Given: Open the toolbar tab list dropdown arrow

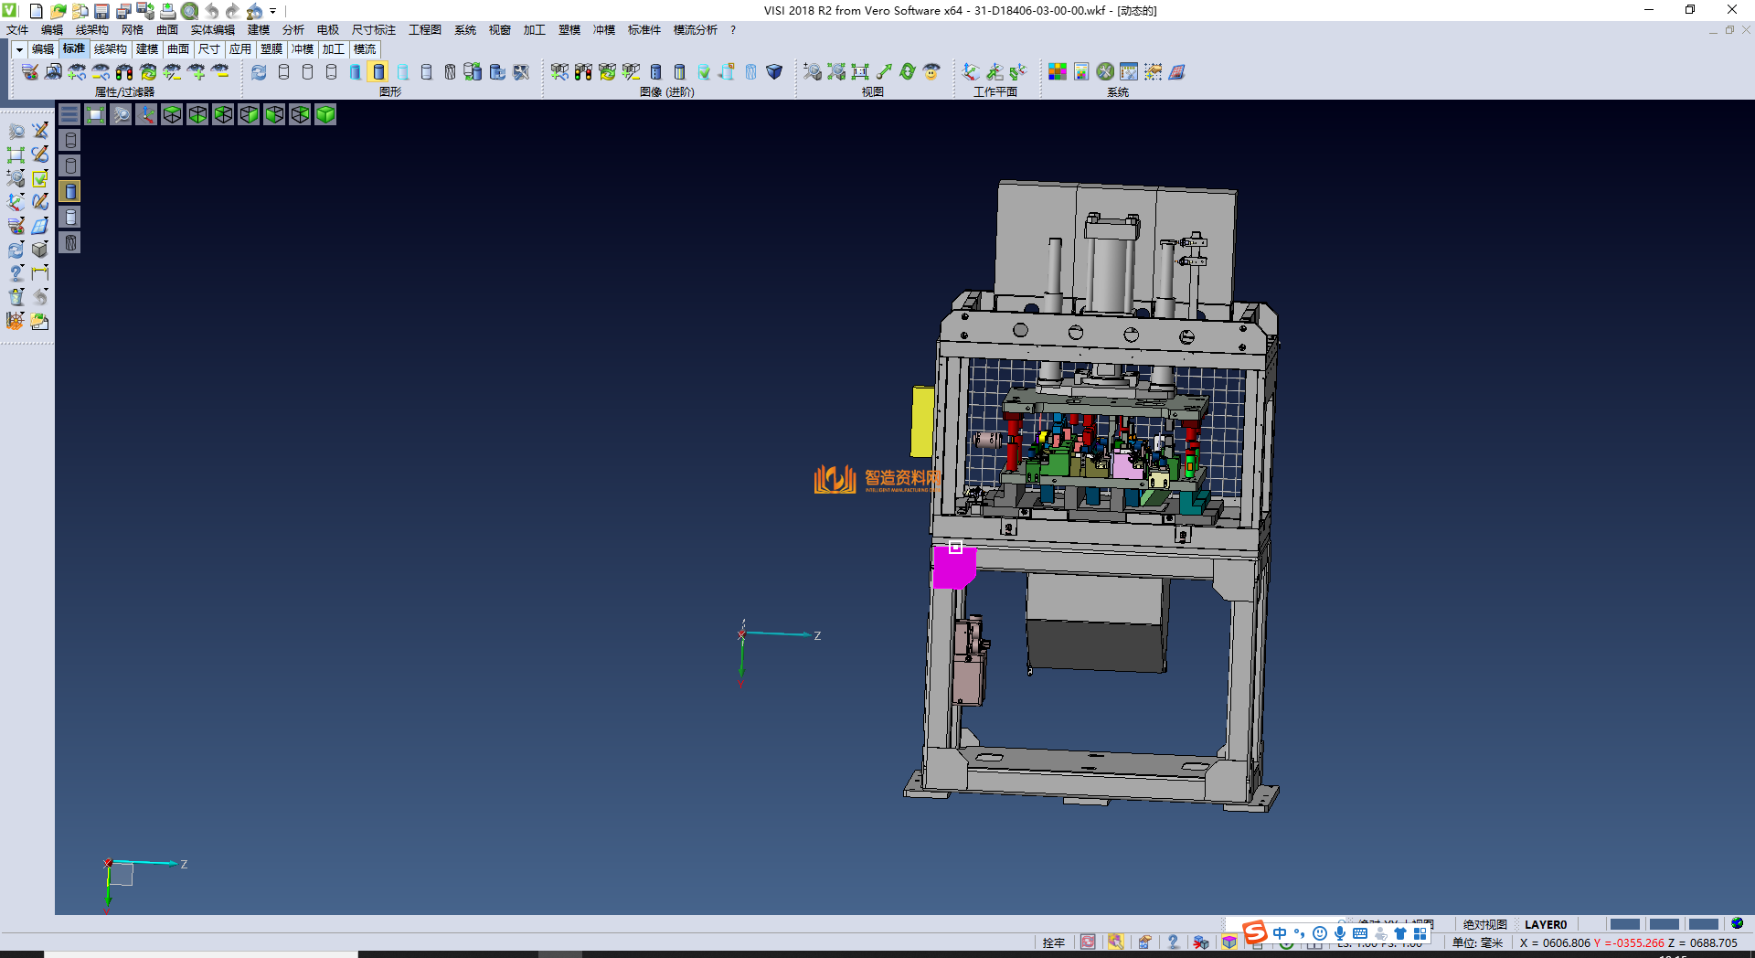Looking at the screenshot, I should pos(18,49).
